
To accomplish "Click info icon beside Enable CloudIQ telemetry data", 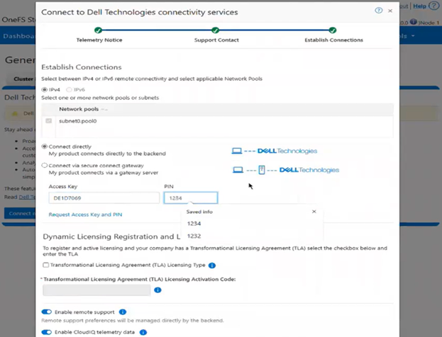I will point(143,331).
